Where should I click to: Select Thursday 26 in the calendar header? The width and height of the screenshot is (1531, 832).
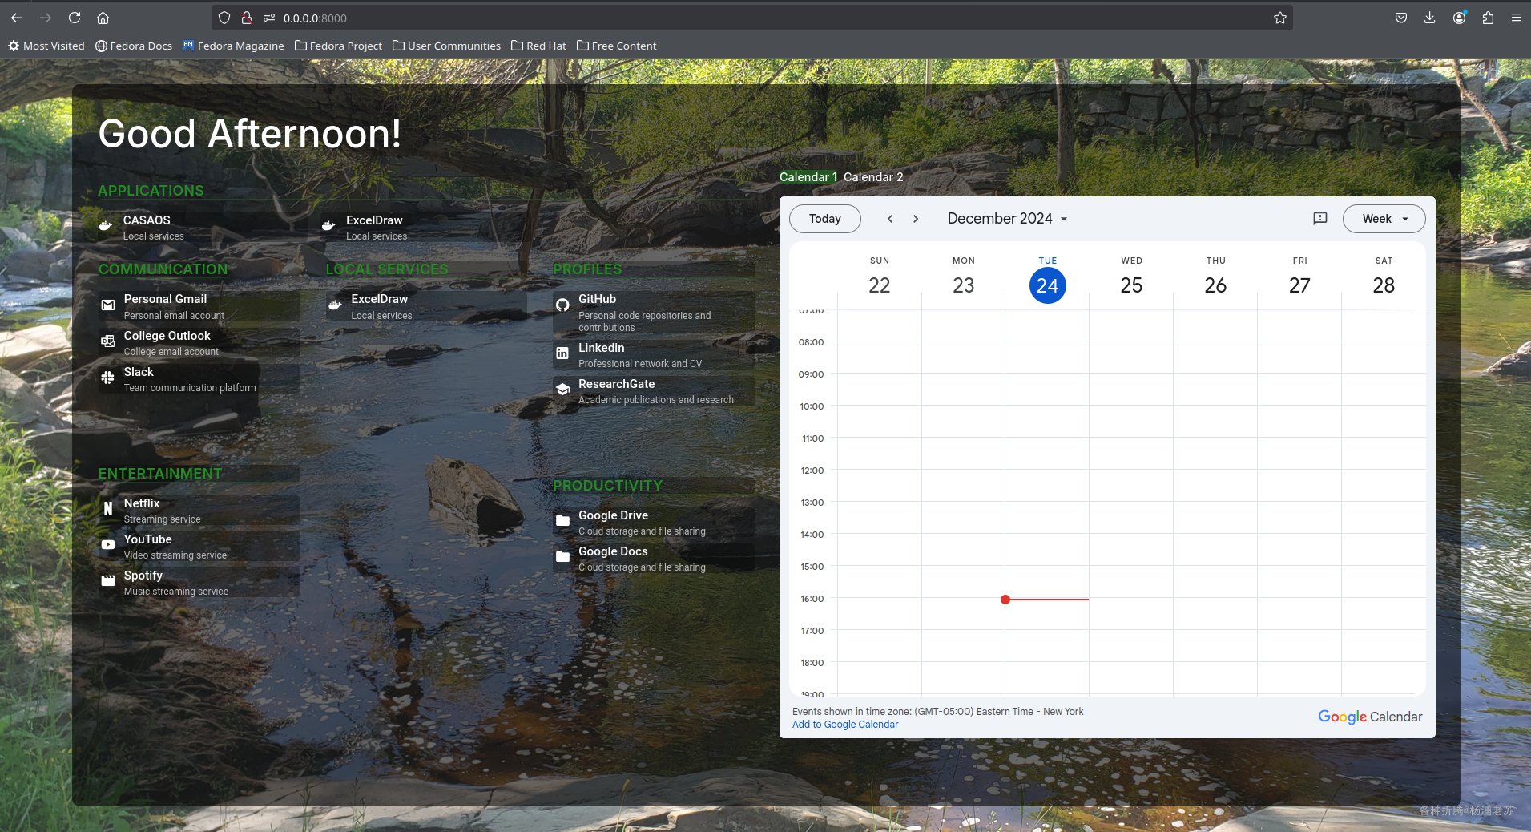pos(1215,285)
